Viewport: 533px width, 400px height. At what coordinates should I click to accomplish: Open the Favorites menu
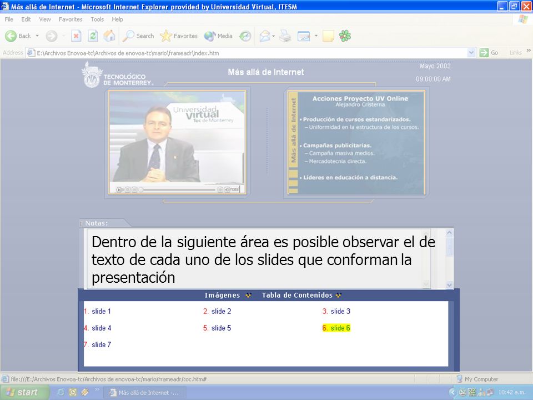71,19
